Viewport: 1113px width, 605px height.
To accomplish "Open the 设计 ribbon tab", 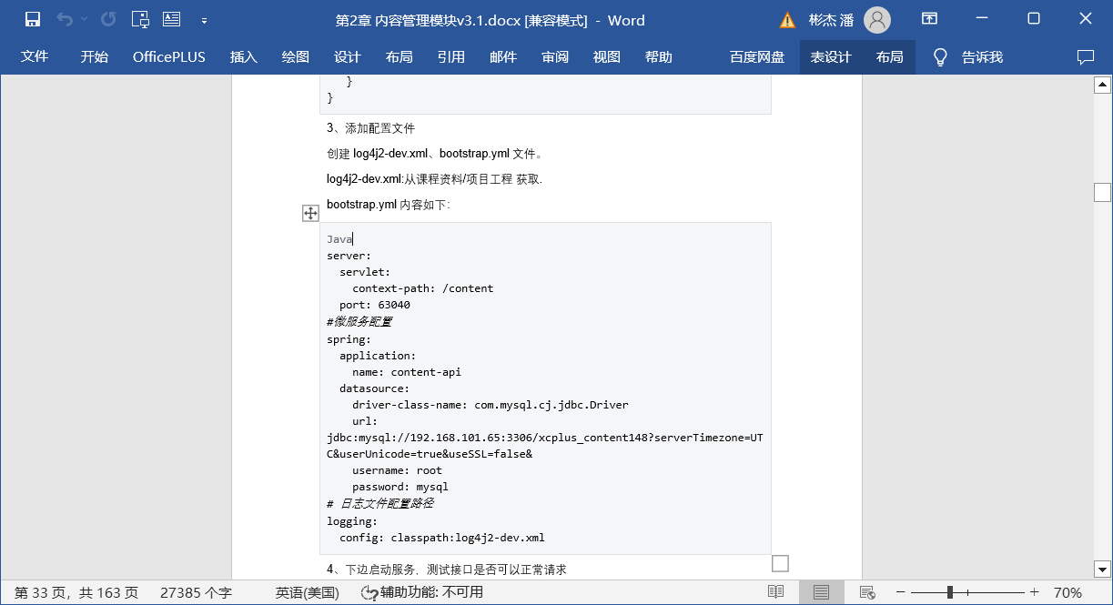I will [x=348, y=56].
